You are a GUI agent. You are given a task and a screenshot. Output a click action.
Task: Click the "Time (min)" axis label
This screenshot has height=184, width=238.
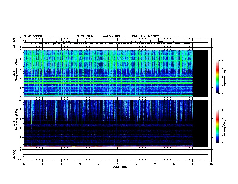click(120, 167)
